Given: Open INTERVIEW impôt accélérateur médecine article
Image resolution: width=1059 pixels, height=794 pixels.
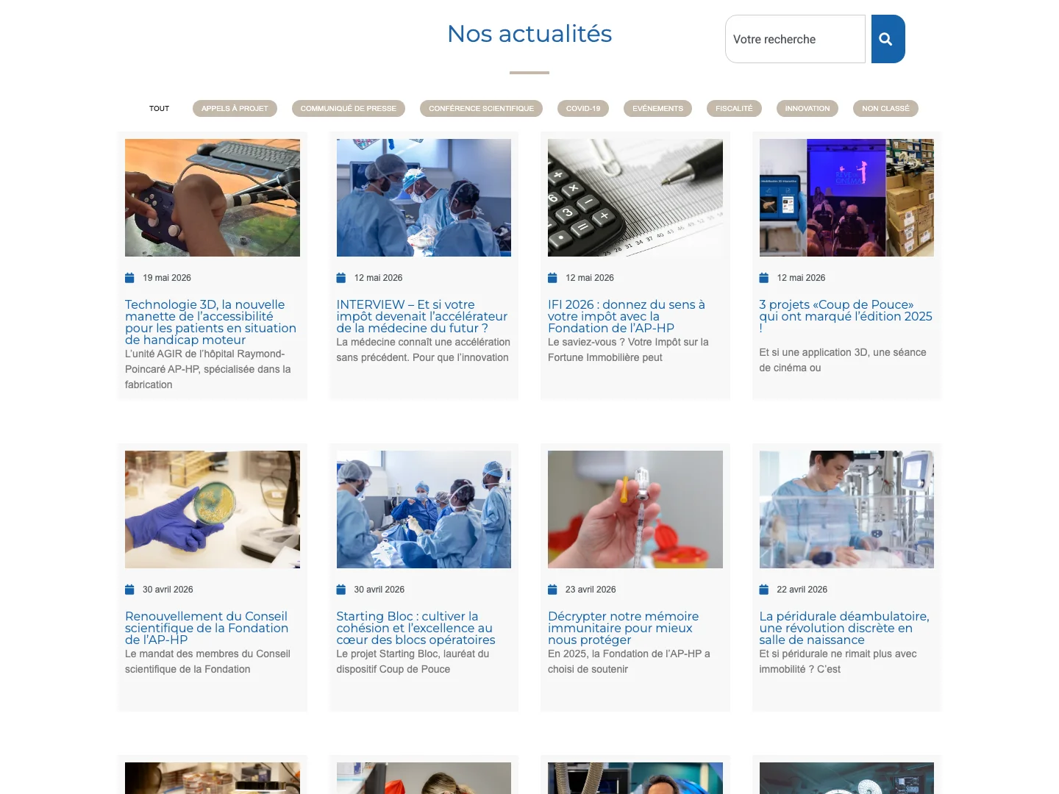Looking at the screenshot, I should 422,316.
